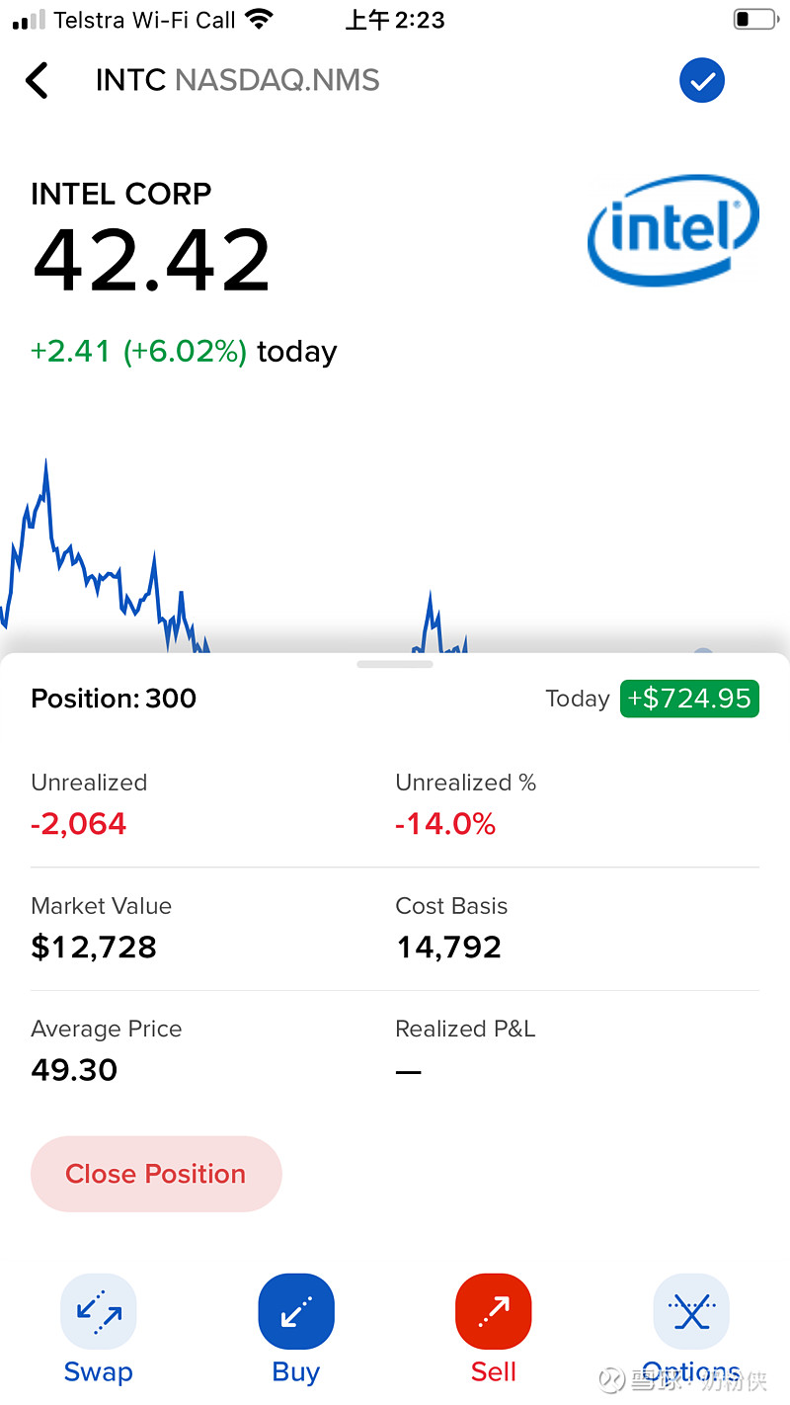This screenshot has height=1405, width=790.
Task: Tap the Market Value $12,728 field
Action: [x=94, y=947]
